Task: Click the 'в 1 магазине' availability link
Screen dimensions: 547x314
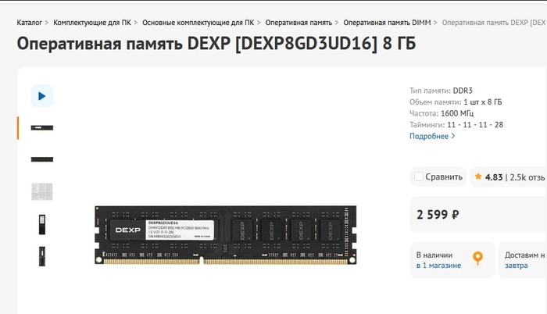Action: [x=438, y=265]
